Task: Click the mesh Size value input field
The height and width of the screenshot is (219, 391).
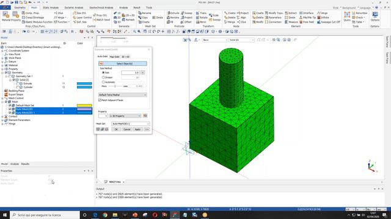Action: click(x=130, y=72)
